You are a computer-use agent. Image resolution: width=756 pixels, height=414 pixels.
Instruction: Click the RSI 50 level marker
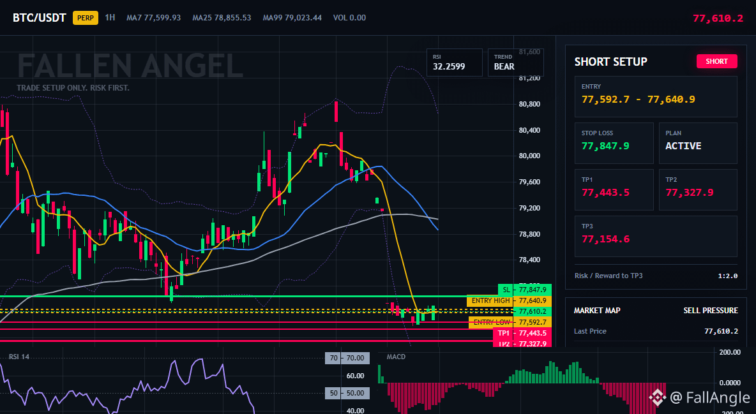coord(347,394)
